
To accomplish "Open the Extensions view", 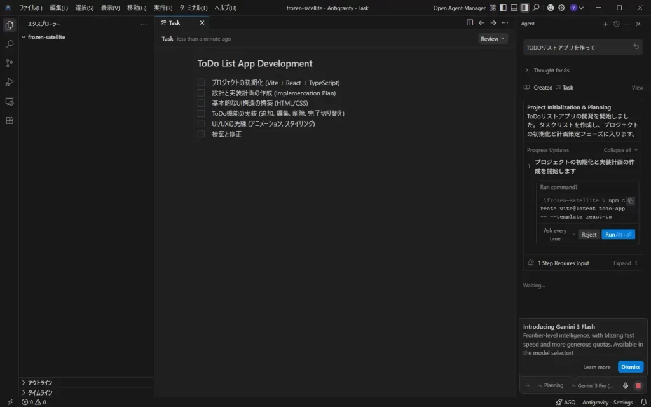I will point(9,120).
